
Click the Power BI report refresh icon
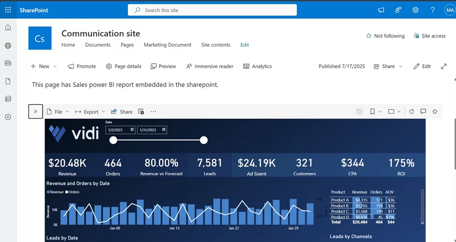[412, 111]
